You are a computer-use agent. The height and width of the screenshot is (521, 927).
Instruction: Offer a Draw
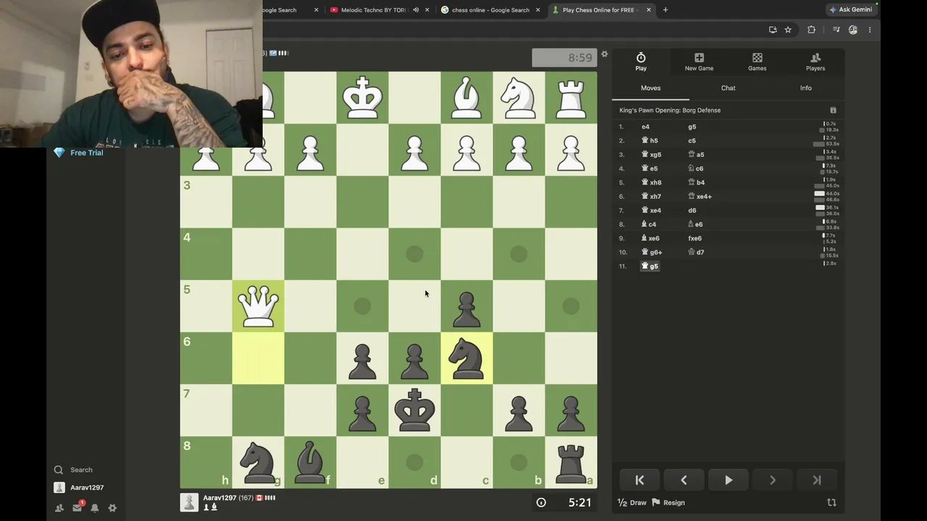(632, 502)
